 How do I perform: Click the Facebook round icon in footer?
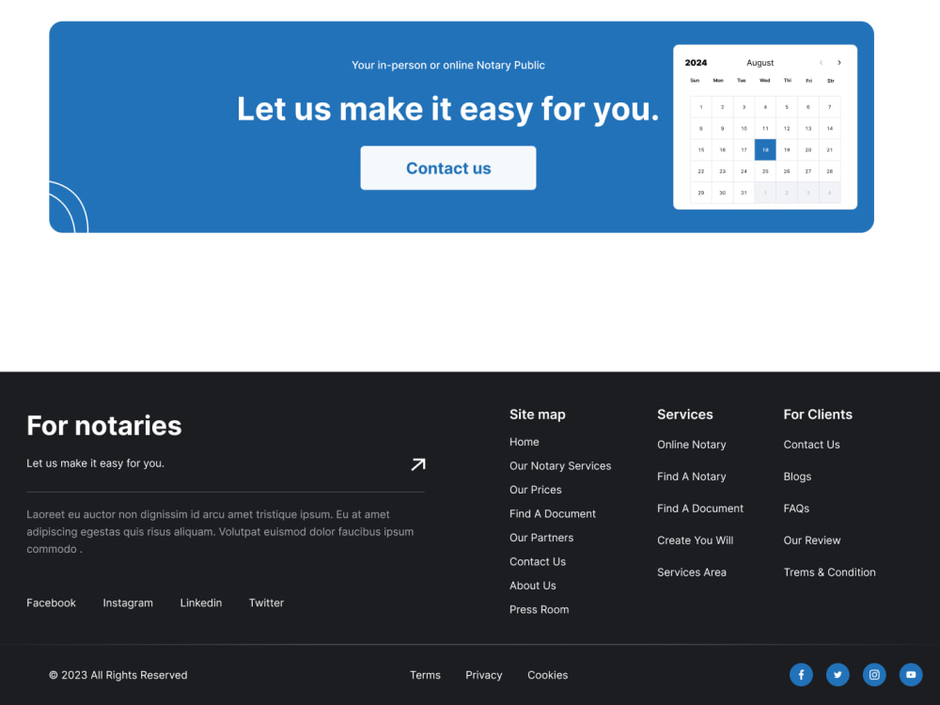(801, 674)
